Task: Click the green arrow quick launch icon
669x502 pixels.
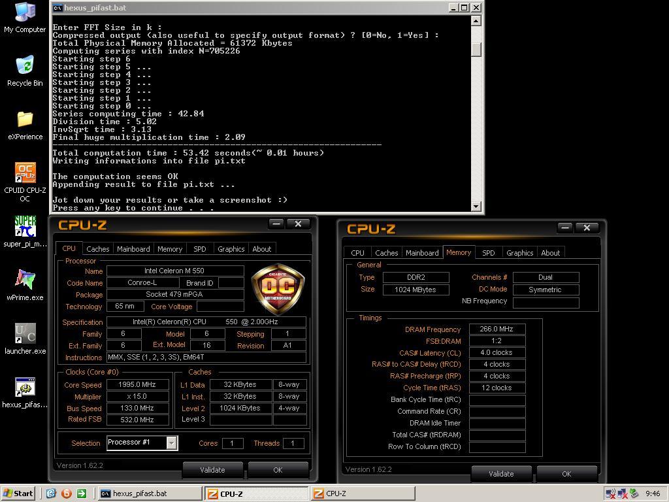Action: coord(82,494)
